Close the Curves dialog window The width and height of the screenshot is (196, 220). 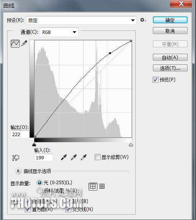pos(181,3)
